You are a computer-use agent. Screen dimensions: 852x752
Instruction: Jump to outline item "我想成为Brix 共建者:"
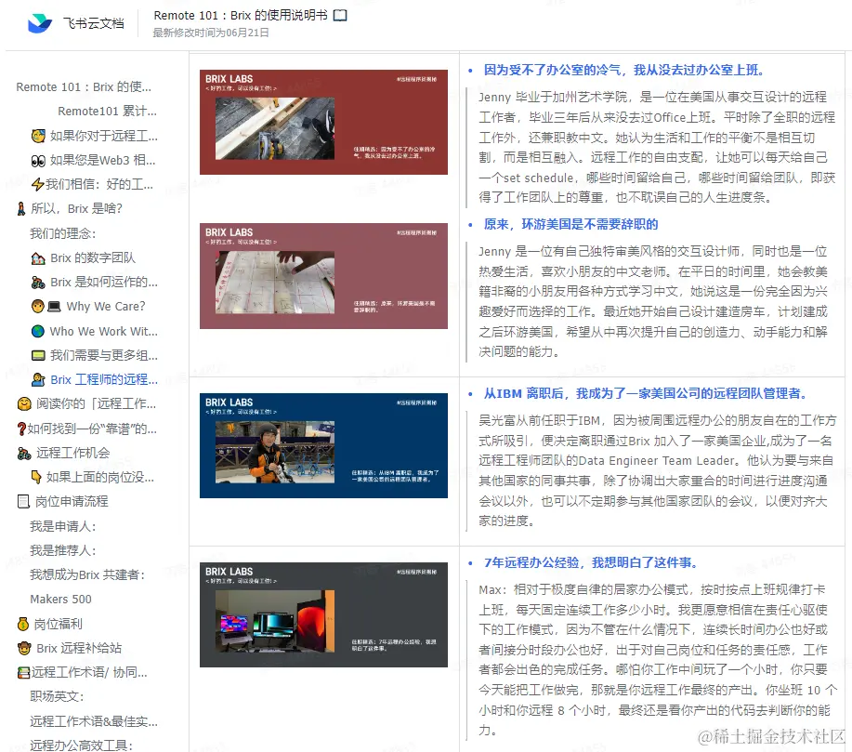click(x=87, y=575)
